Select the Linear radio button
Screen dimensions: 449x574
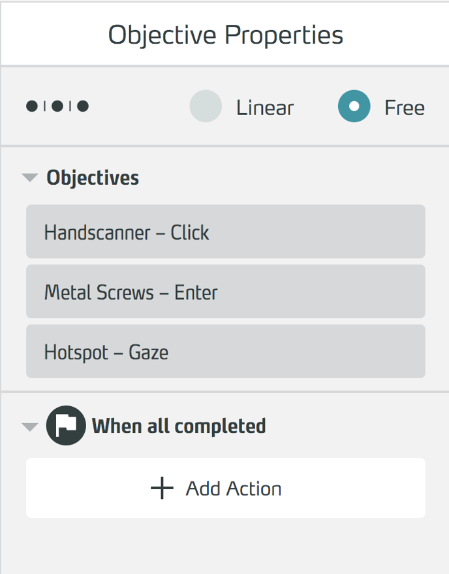coord(206,106)
